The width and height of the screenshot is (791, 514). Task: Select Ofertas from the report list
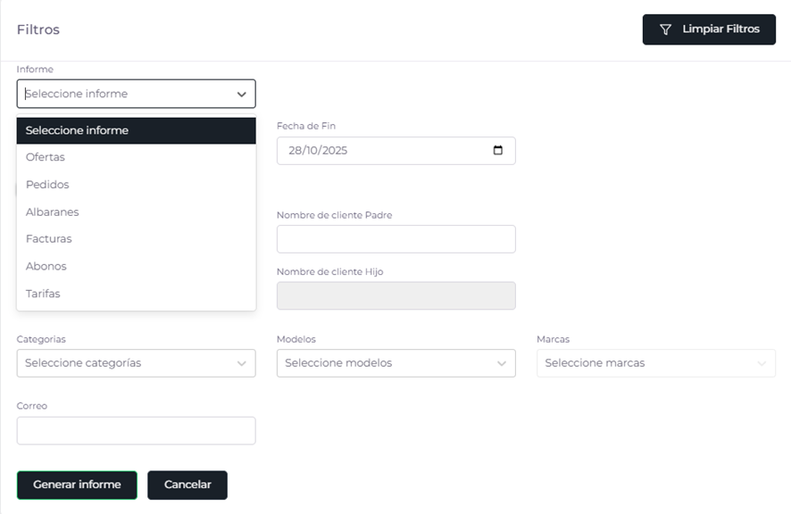46,157
